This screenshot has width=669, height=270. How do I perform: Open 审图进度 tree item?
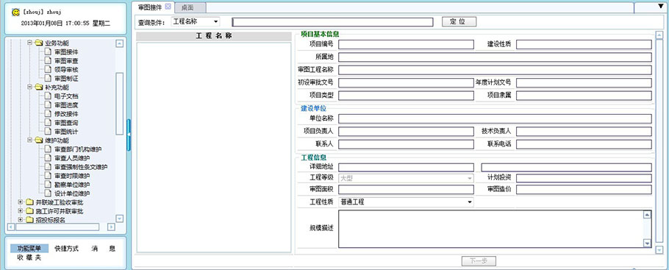tap(66, 105)
